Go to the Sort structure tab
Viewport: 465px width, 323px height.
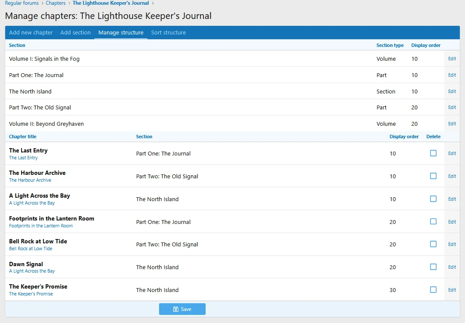[169, 33]
